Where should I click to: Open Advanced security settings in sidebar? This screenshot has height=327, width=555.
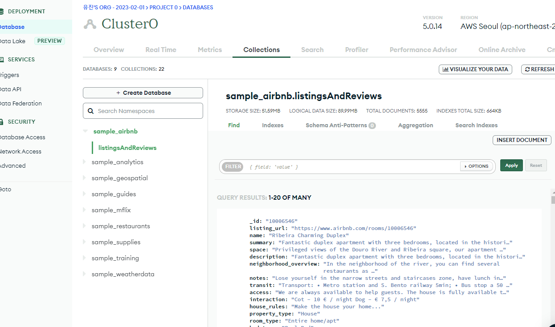[13, 166]
